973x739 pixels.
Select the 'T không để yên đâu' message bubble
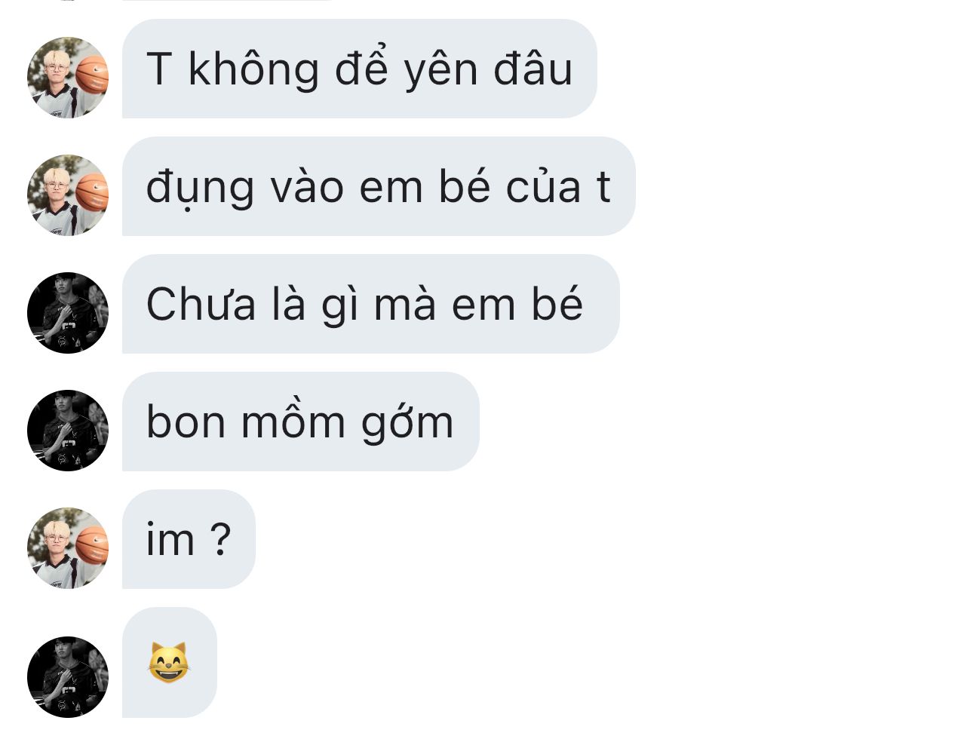(x=359, y=69)
